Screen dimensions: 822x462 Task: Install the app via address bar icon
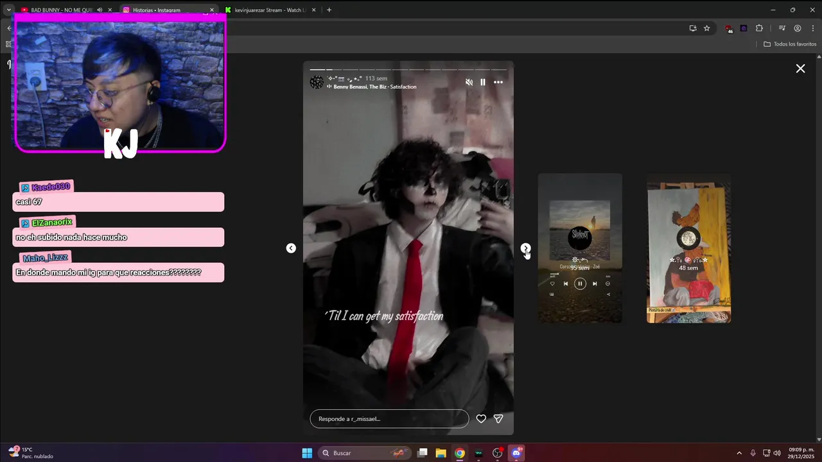(692, 28)
